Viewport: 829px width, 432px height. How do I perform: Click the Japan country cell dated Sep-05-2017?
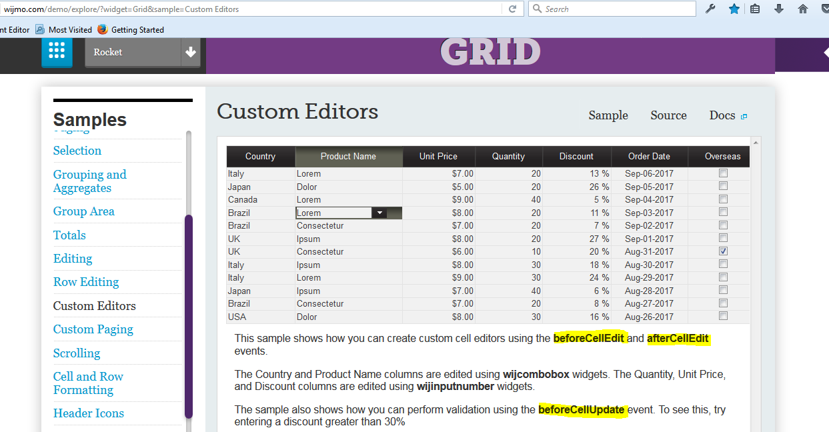pos(261,187)
